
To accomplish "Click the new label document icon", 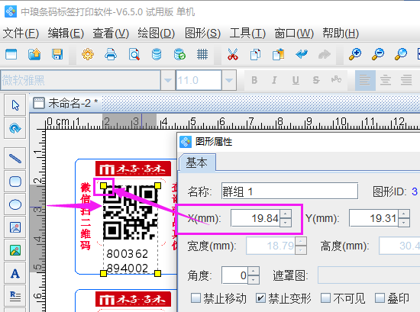I will click(x=11, y=54).
